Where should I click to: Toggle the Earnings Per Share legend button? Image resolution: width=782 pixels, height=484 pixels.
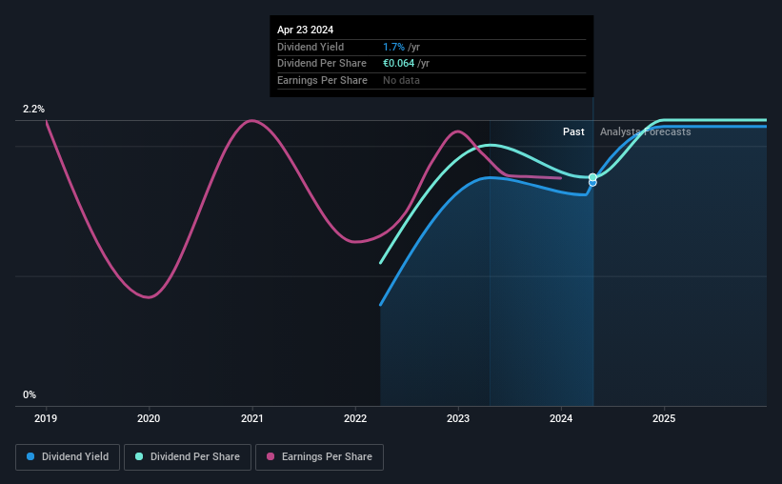[319, 457]
